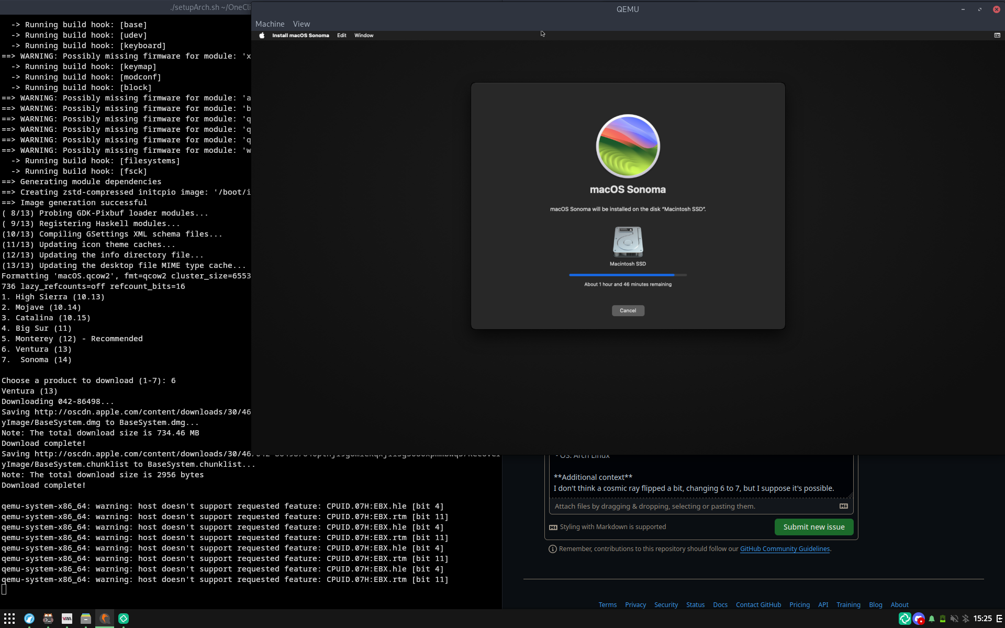This screenshot has height=628, width=1005.
Task: Toggle Bluetooth from the system tray
Action: (x=966, y=619)
